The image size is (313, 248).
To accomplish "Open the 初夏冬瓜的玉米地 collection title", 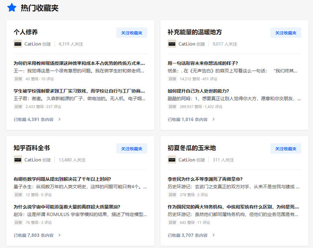I will coord(192,148).
